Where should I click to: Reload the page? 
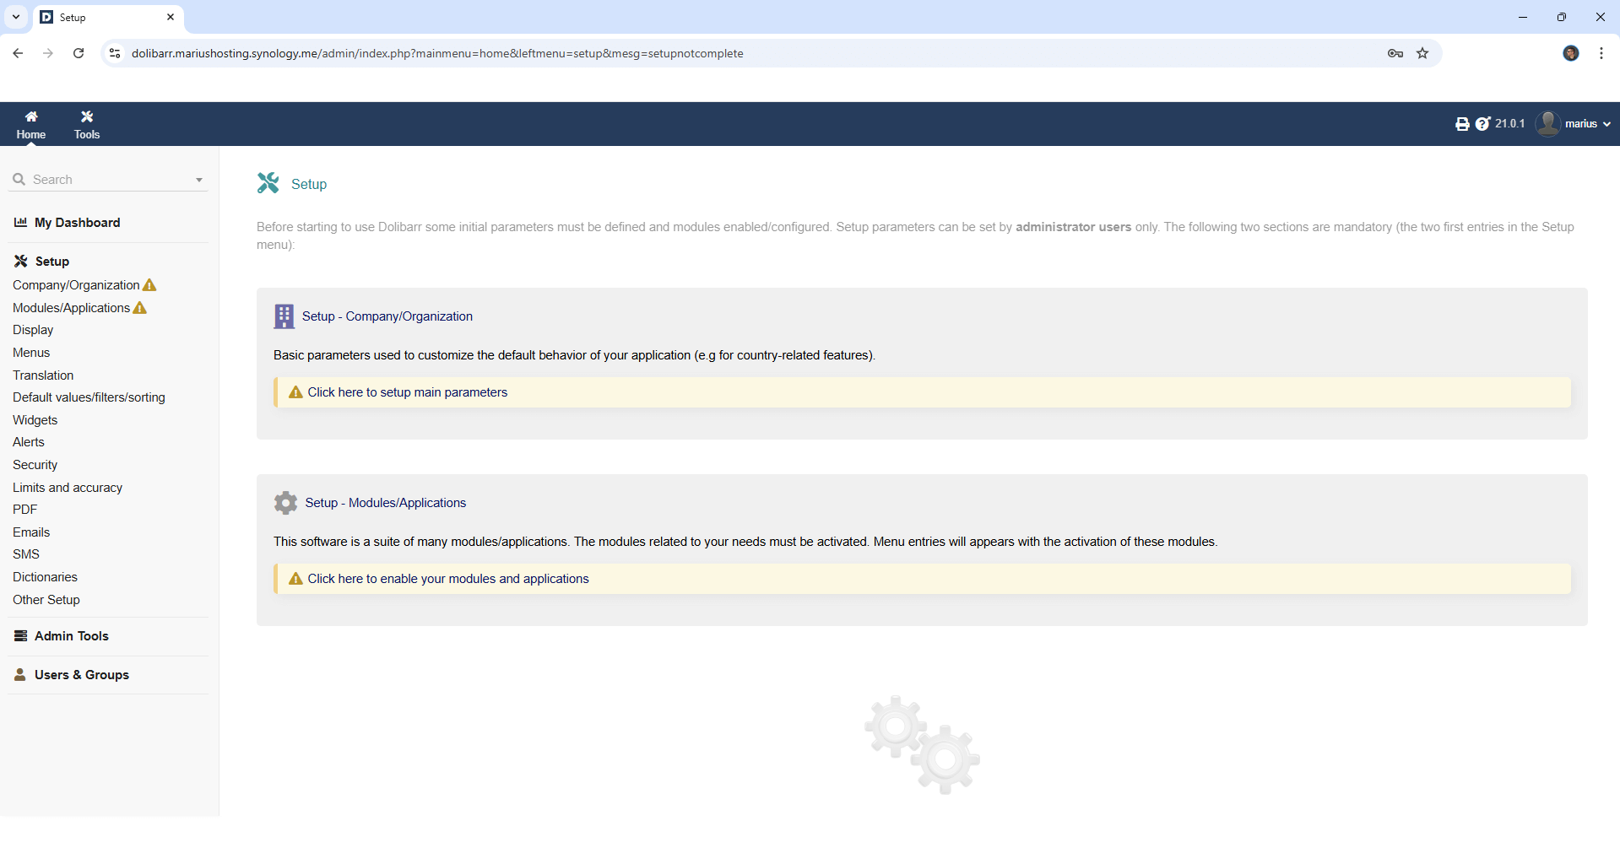pyautogui.click(x=79, y=53)
